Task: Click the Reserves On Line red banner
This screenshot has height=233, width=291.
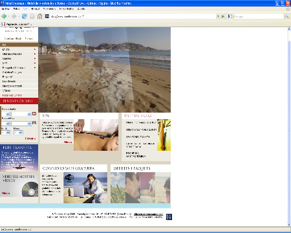Action: tap(19, 101)
